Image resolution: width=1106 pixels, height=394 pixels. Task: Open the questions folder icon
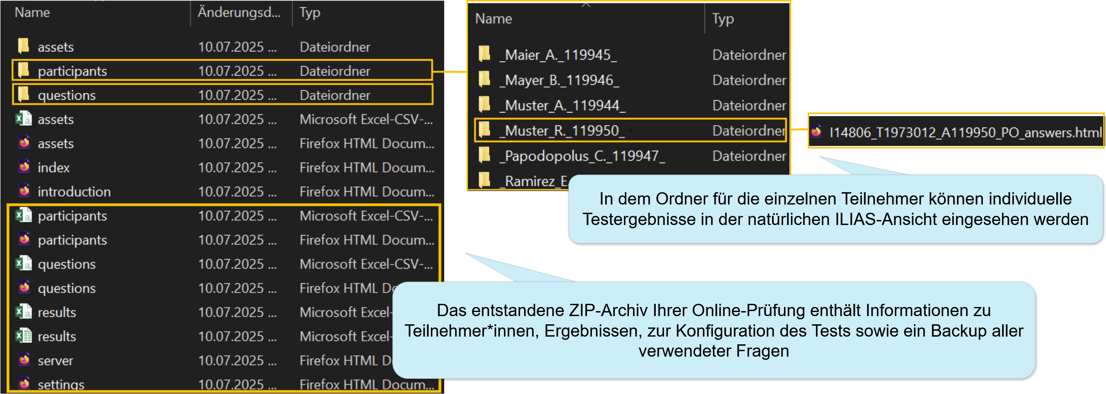[x=23, y=94]
